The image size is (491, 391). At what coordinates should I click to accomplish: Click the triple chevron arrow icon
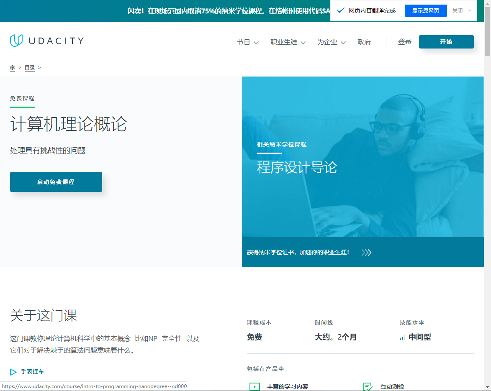[366, 253]
